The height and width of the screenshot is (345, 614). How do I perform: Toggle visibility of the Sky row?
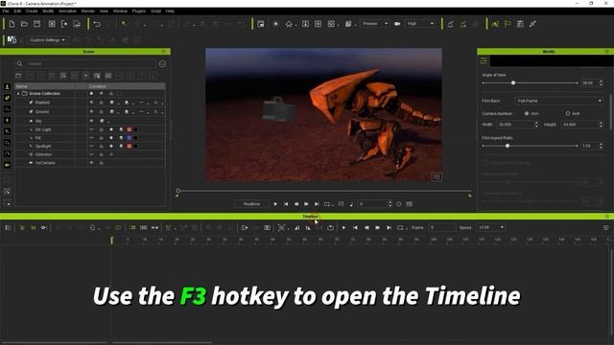[91, 121]
